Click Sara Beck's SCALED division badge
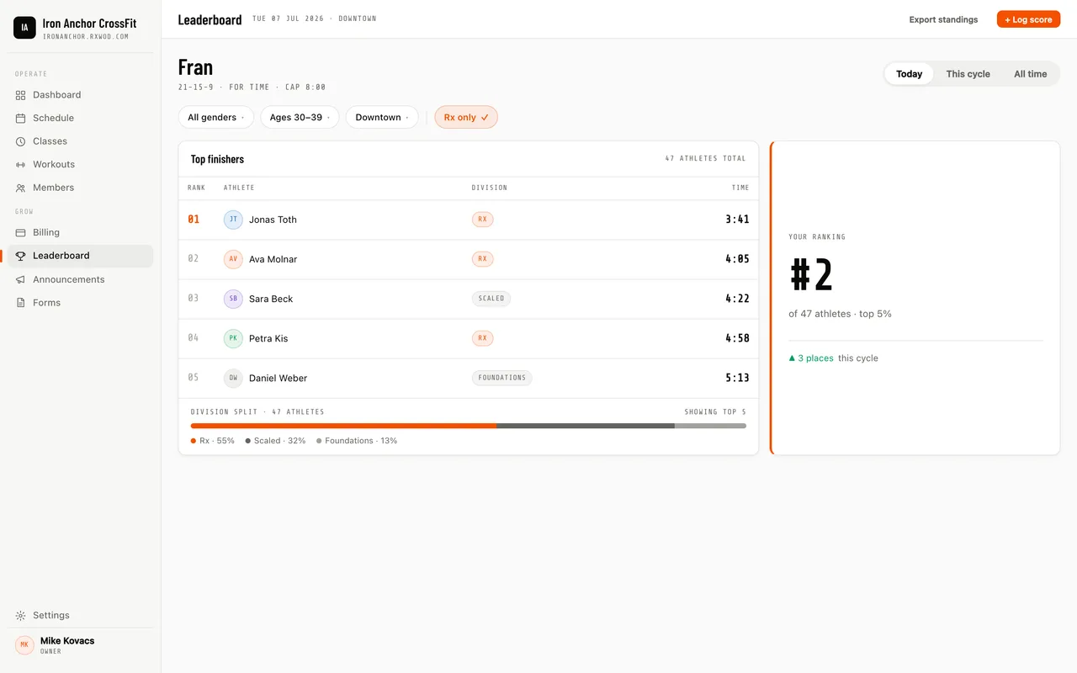 click(x=491, y=299)
